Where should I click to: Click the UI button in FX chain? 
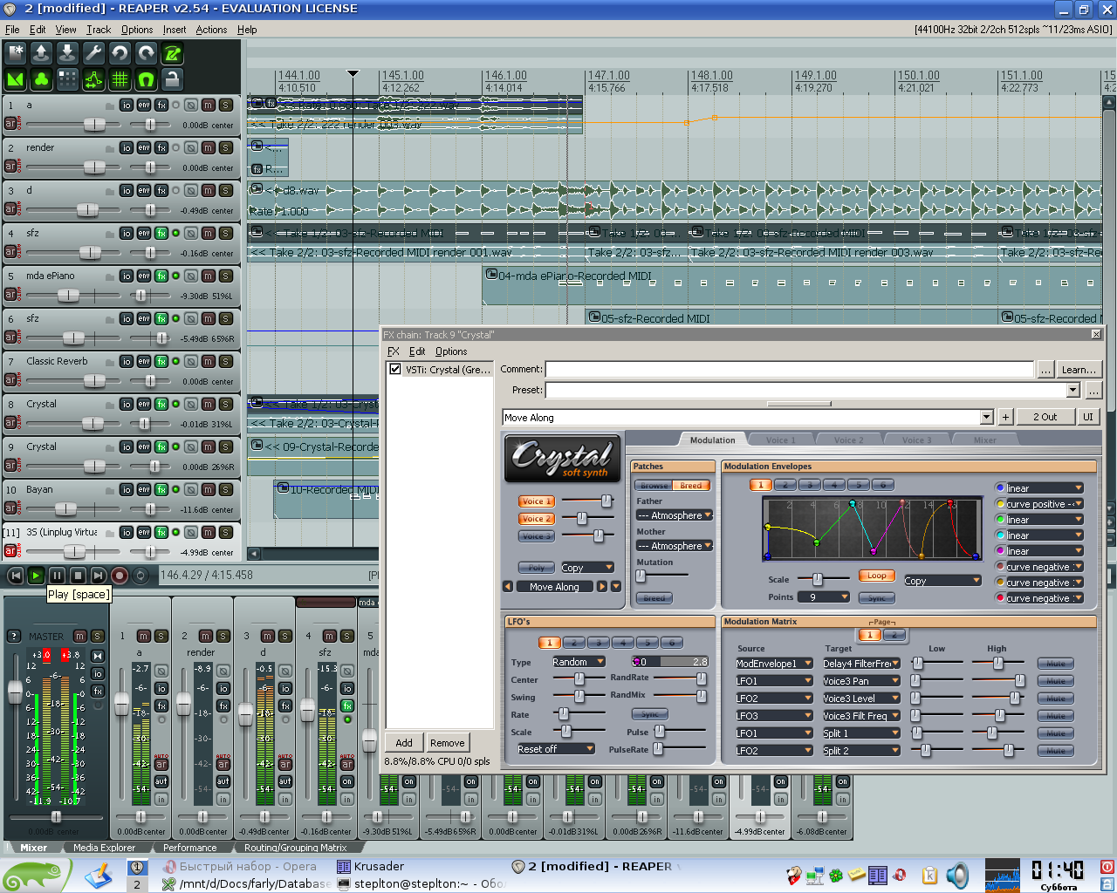click(1088, 417)
